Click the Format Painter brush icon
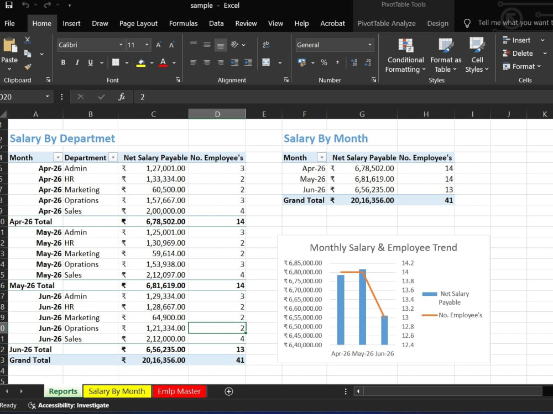The image size is (553, 414). (28, 67)
